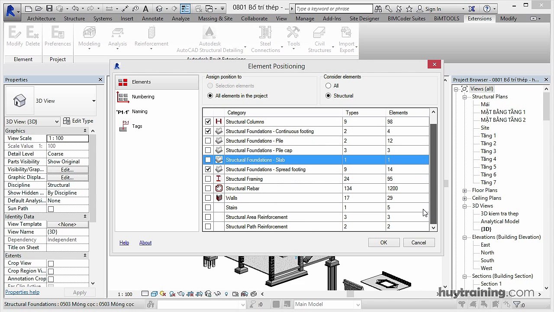554x312 pixels.
Task: Check the Structural Framing checkbox
Action: point(208,179)
